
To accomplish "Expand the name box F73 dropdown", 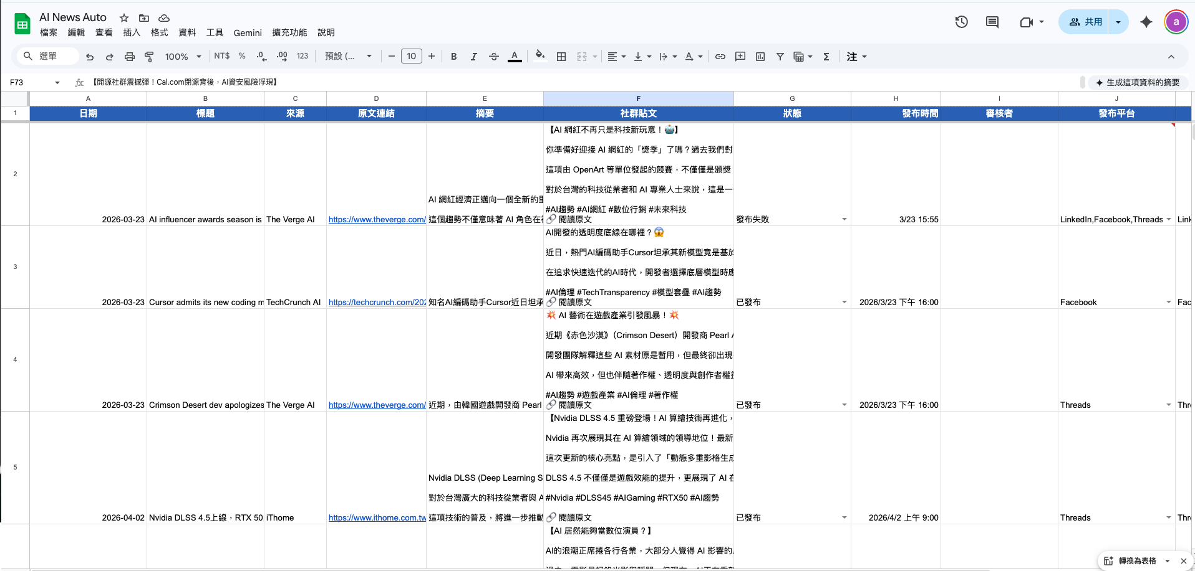I will 57,82.
